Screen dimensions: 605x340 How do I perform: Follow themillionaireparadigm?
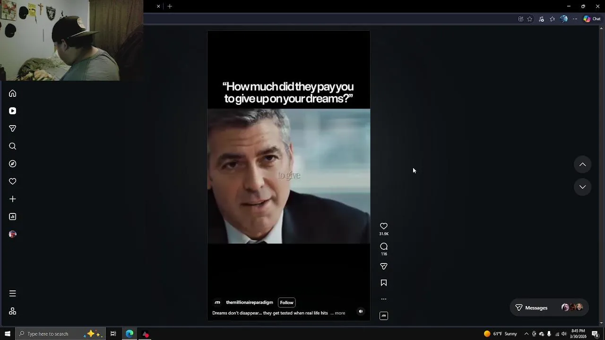tap(286, 303)
